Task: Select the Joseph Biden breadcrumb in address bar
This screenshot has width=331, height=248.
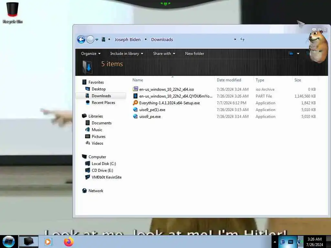Action: click(x=127, y=39)
